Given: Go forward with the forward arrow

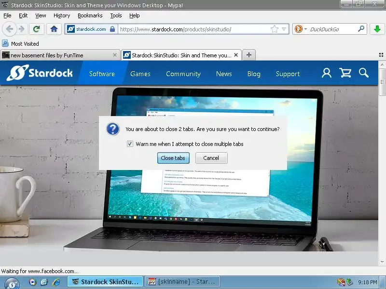Looking at the screenshot, I should pos(22,29).
